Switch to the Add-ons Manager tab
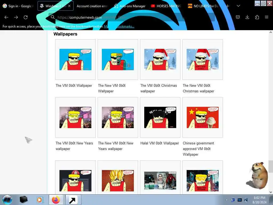This screenshot has height=205, width=273. [x=130, y=6]
